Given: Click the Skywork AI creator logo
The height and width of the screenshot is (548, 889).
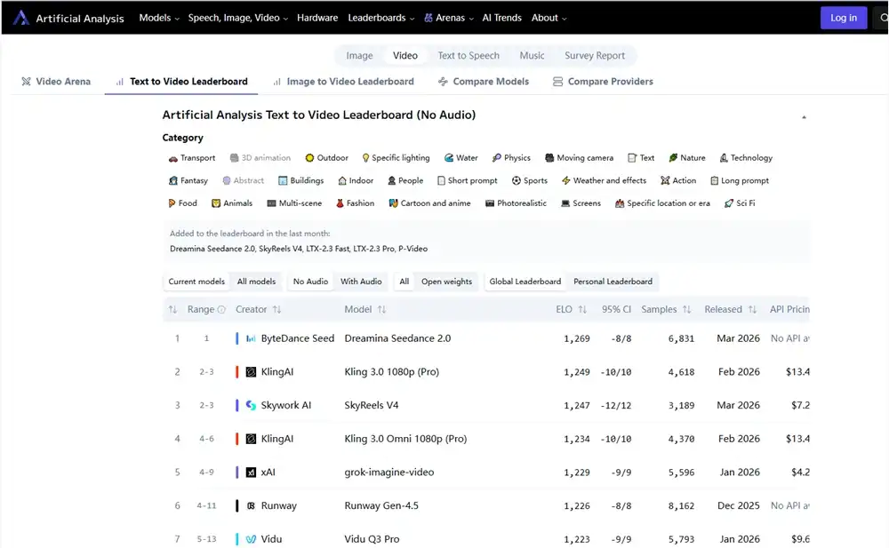Looking at the screenshot, I should click(251, 406).
